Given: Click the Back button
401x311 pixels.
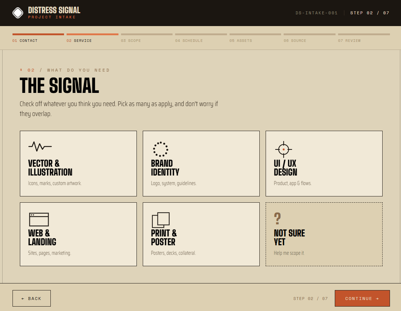Looking at the screenshot, I should (x=32, y=298).
